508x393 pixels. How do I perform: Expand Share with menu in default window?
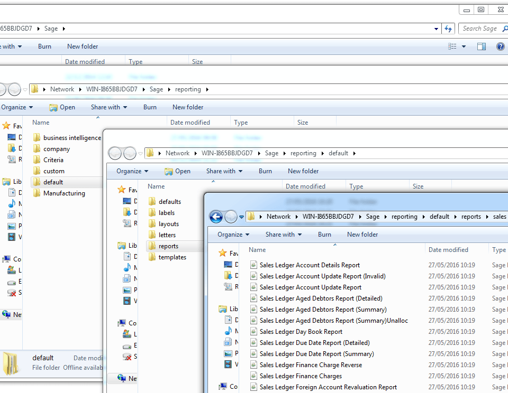tap(224, 171)
